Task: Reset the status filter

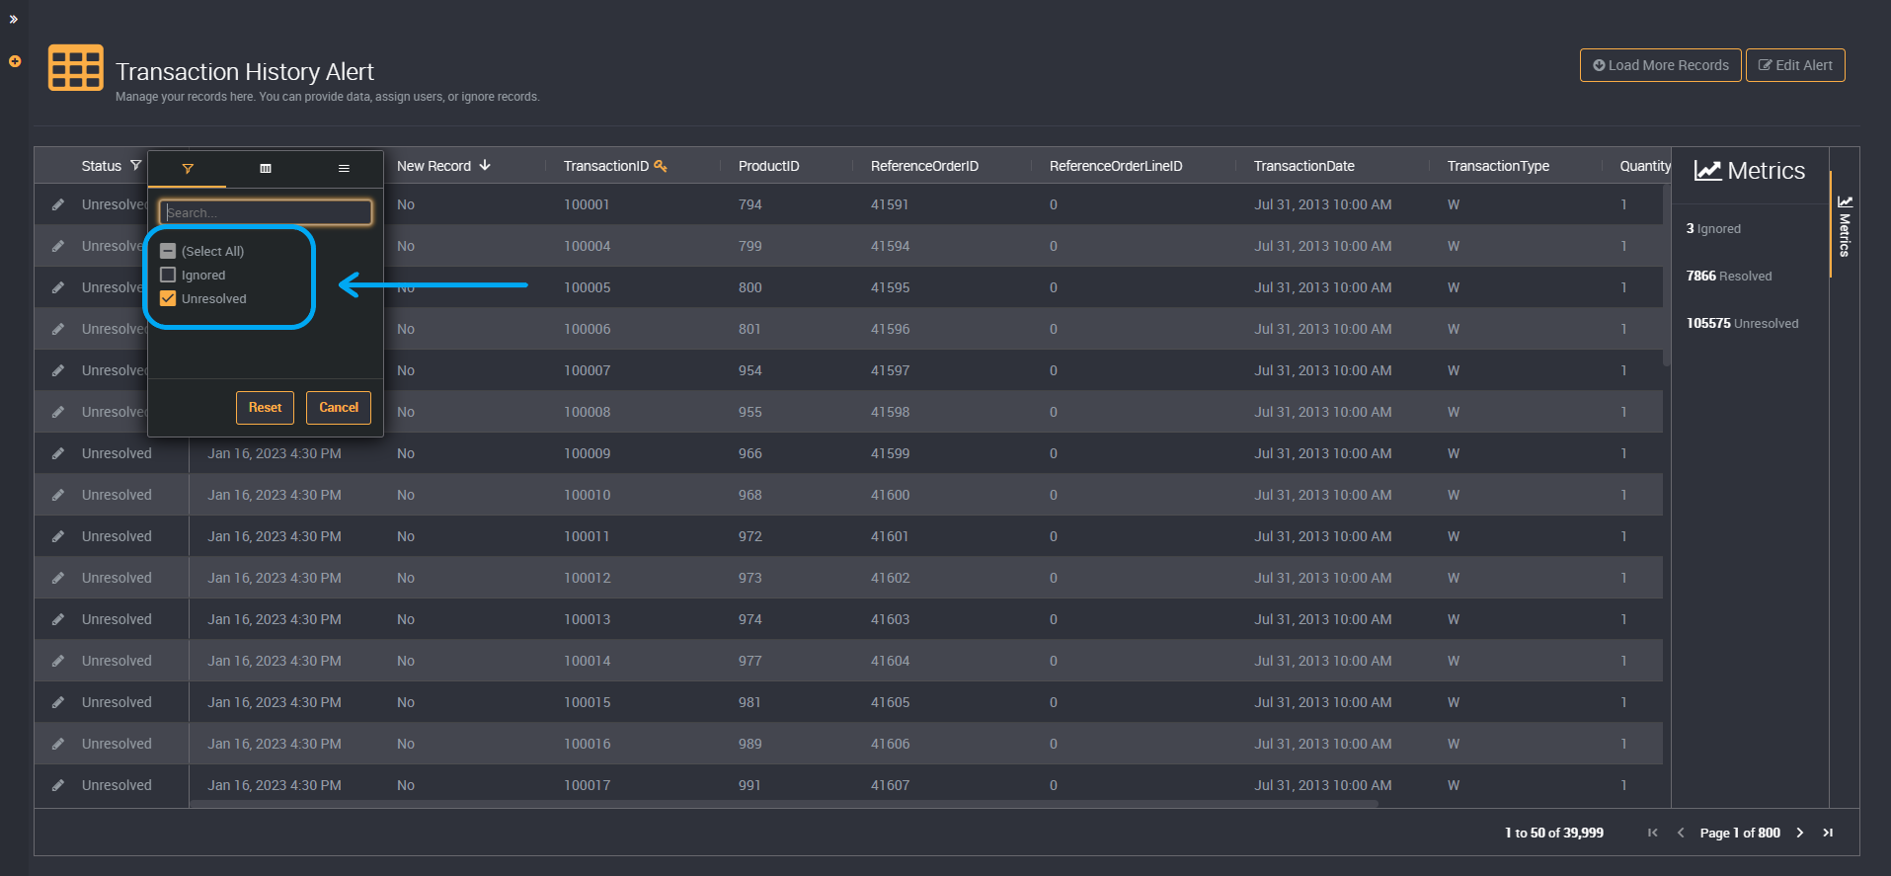Action: coord(265,407)
